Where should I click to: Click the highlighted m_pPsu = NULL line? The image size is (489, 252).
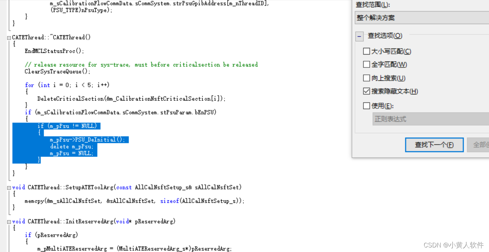pyautogui.click(x=72, y=153)
